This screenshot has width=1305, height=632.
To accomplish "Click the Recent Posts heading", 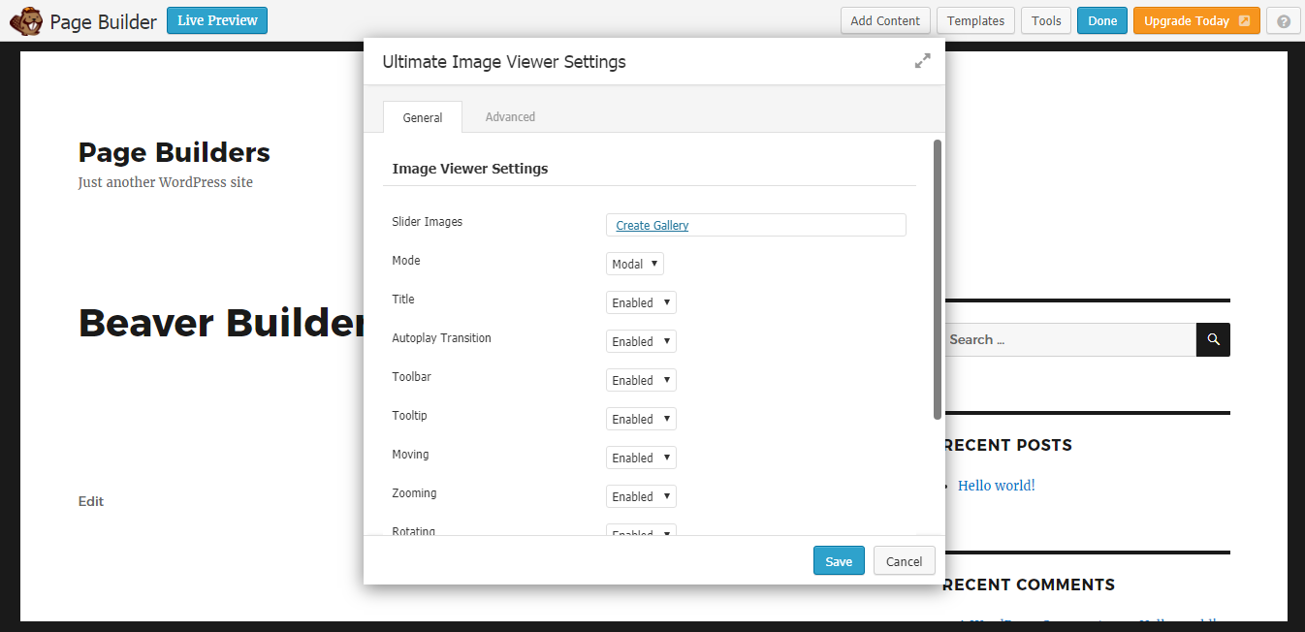I will [1006, 445].
